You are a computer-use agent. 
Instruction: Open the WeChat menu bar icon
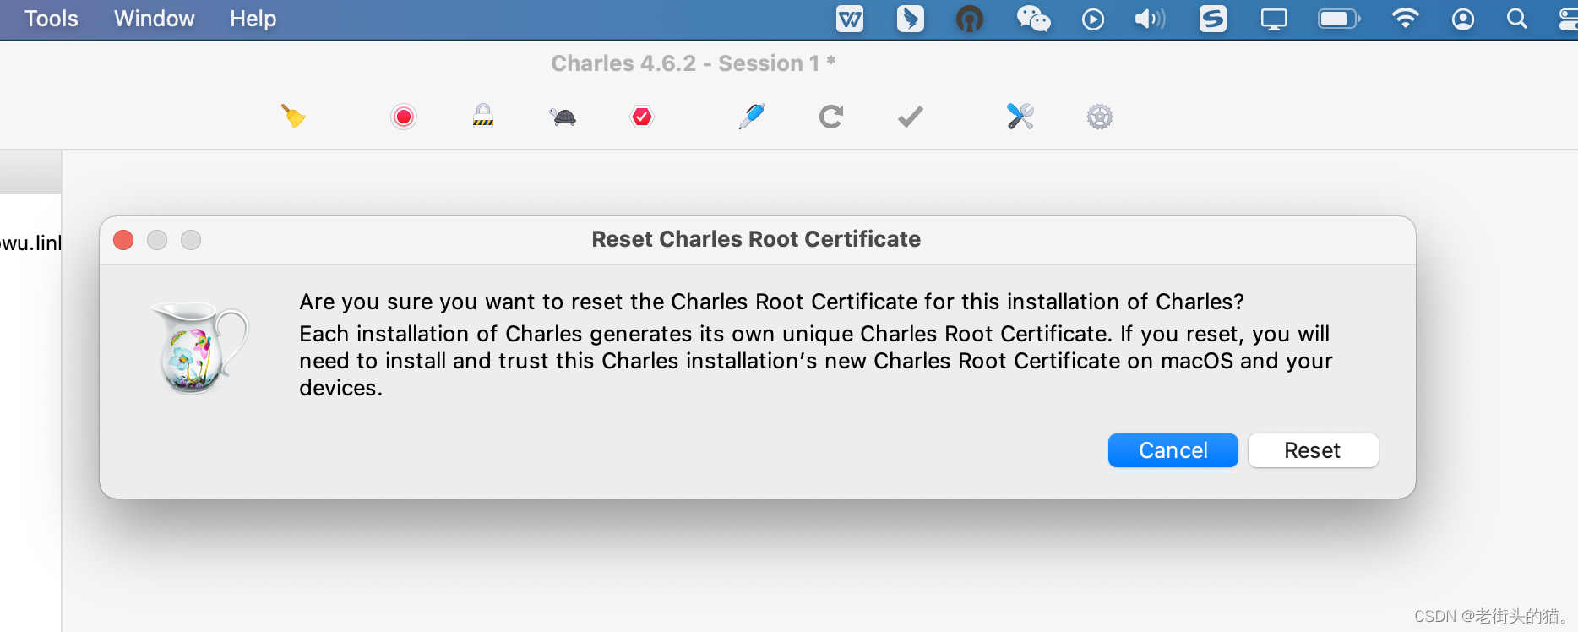[1033, 19]
